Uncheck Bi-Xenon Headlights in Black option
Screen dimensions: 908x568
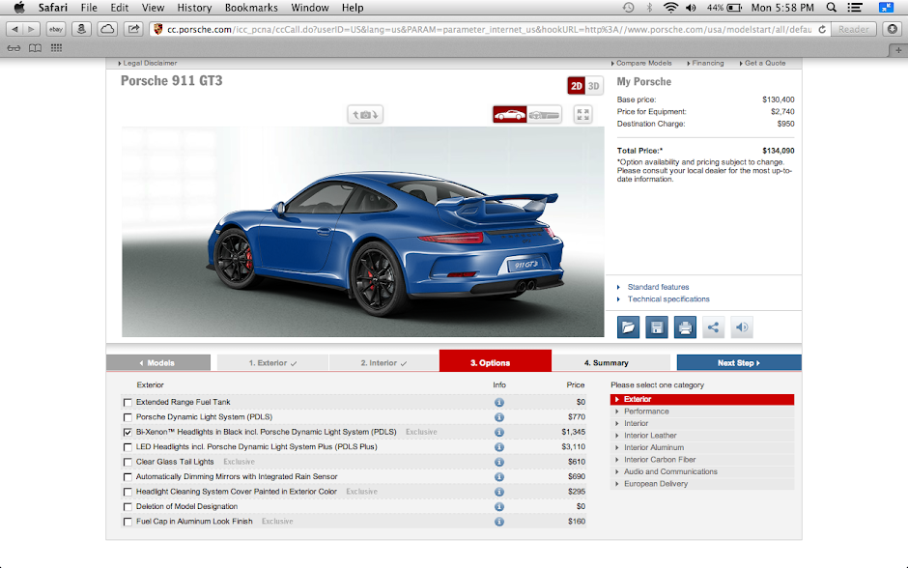click(128, 433)
